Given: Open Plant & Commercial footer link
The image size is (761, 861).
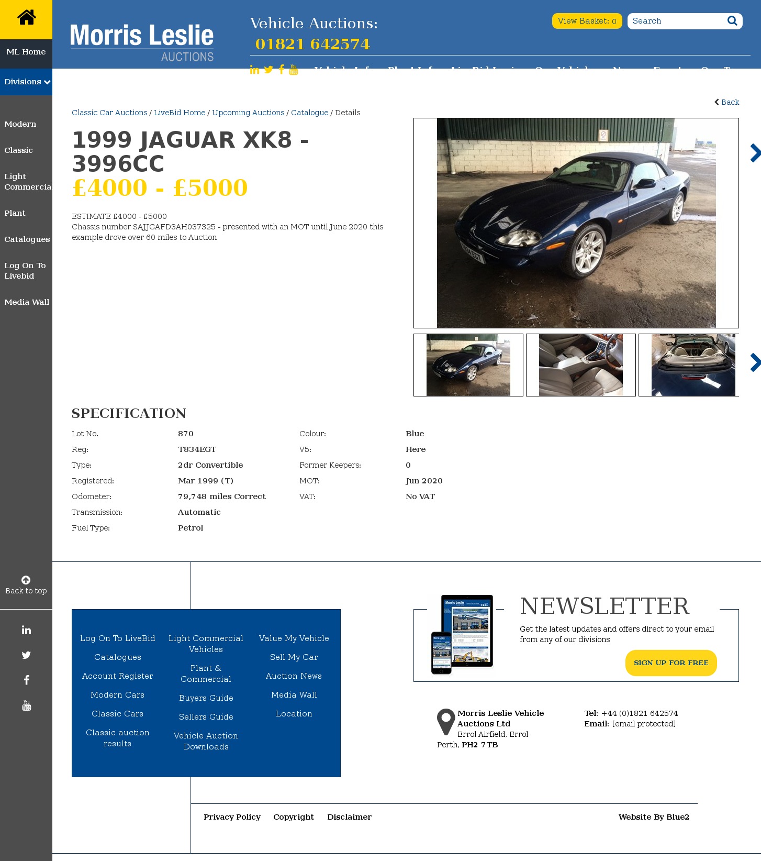Looking at the screenshot, I should pos(206,674).
